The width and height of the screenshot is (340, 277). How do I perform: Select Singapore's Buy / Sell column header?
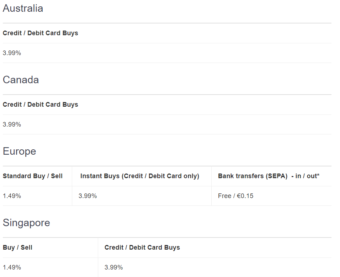[17, 247]
